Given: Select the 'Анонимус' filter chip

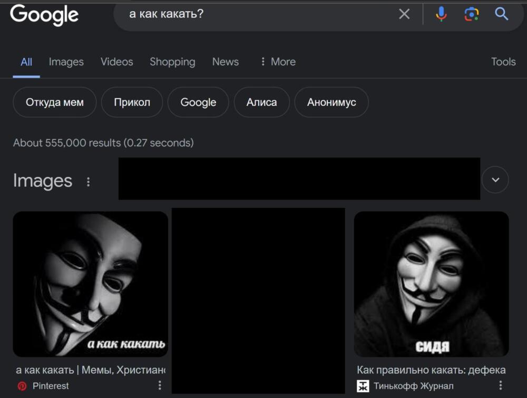Looking at the screenshot, I should click(331, 102).
